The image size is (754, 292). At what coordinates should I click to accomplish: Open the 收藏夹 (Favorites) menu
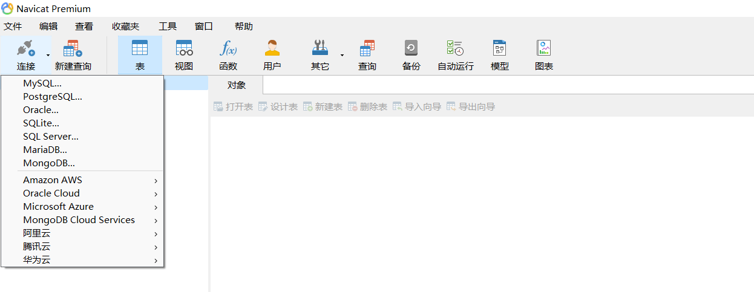tap(125, 26)
